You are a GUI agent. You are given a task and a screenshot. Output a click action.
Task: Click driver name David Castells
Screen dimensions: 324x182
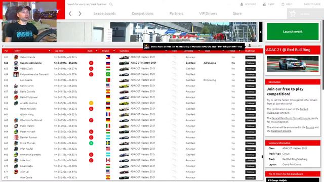pos(28,92)
